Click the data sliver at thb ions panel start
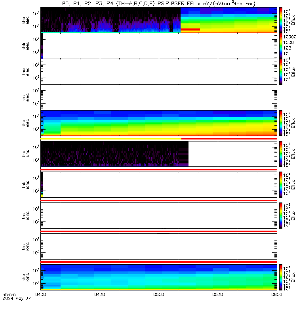Screen dimensions: 297x317 pyautogui.click(x=42, y=185)
